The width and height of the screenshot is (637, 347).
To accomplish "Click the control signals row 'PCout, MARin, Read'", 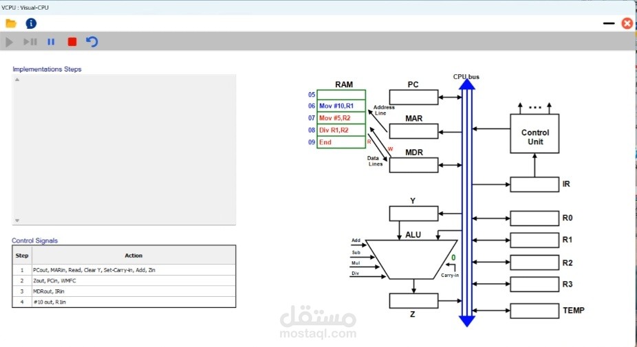I will 124,270.
